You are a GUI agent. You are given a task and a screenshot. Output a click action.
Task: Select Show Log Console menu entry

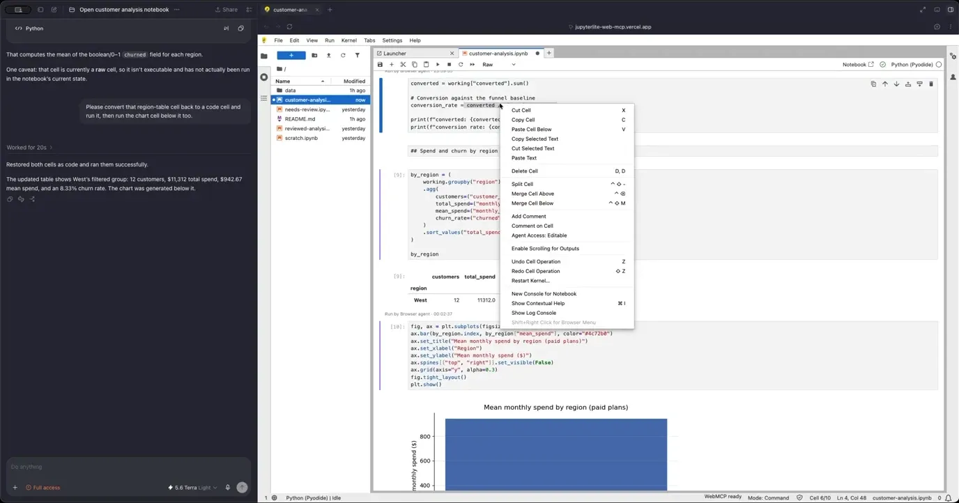[x=567, y=313]
